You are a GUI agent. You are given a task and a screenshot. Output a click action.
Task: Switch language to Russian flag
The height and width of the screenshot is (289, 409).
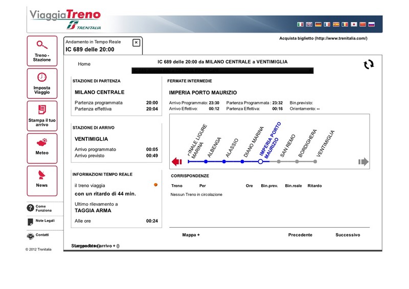click(x=372, y=24)
